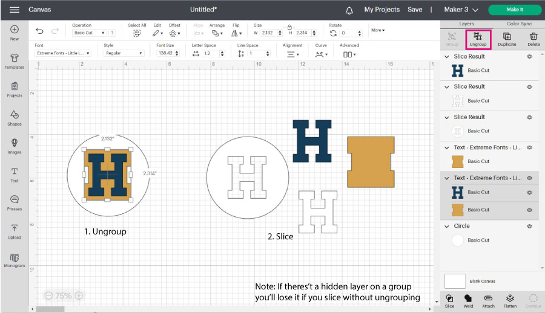The height and width of the screenshot is (313, 545).
Task: Flatten the selected layers
Action: pyautogui.click(x=510, y=301)
